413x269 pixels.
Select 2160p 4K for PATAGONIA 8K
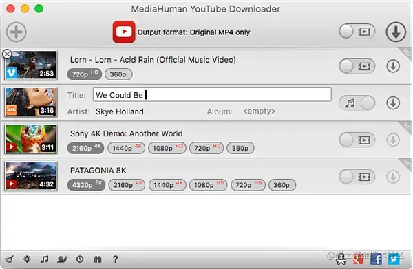point(127,185)
